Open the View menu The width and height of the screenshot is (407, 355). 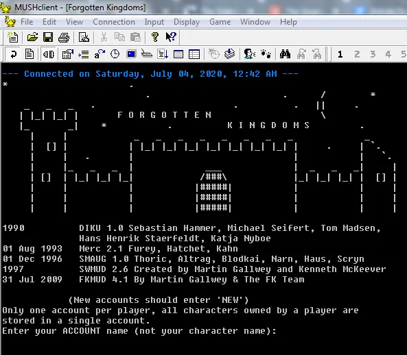(x=75, y=22)
